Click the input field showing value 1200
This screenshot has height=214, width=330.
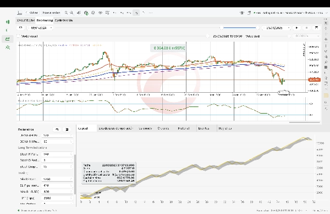[x=57, y=179]
